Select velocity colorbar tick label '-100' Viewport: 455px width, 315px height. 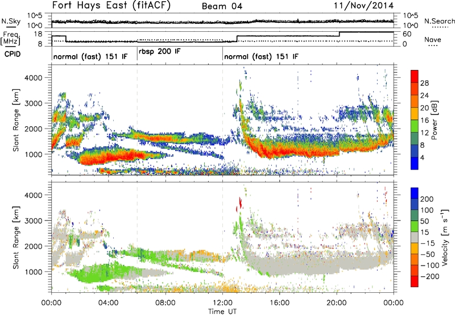tap(430, 265)
